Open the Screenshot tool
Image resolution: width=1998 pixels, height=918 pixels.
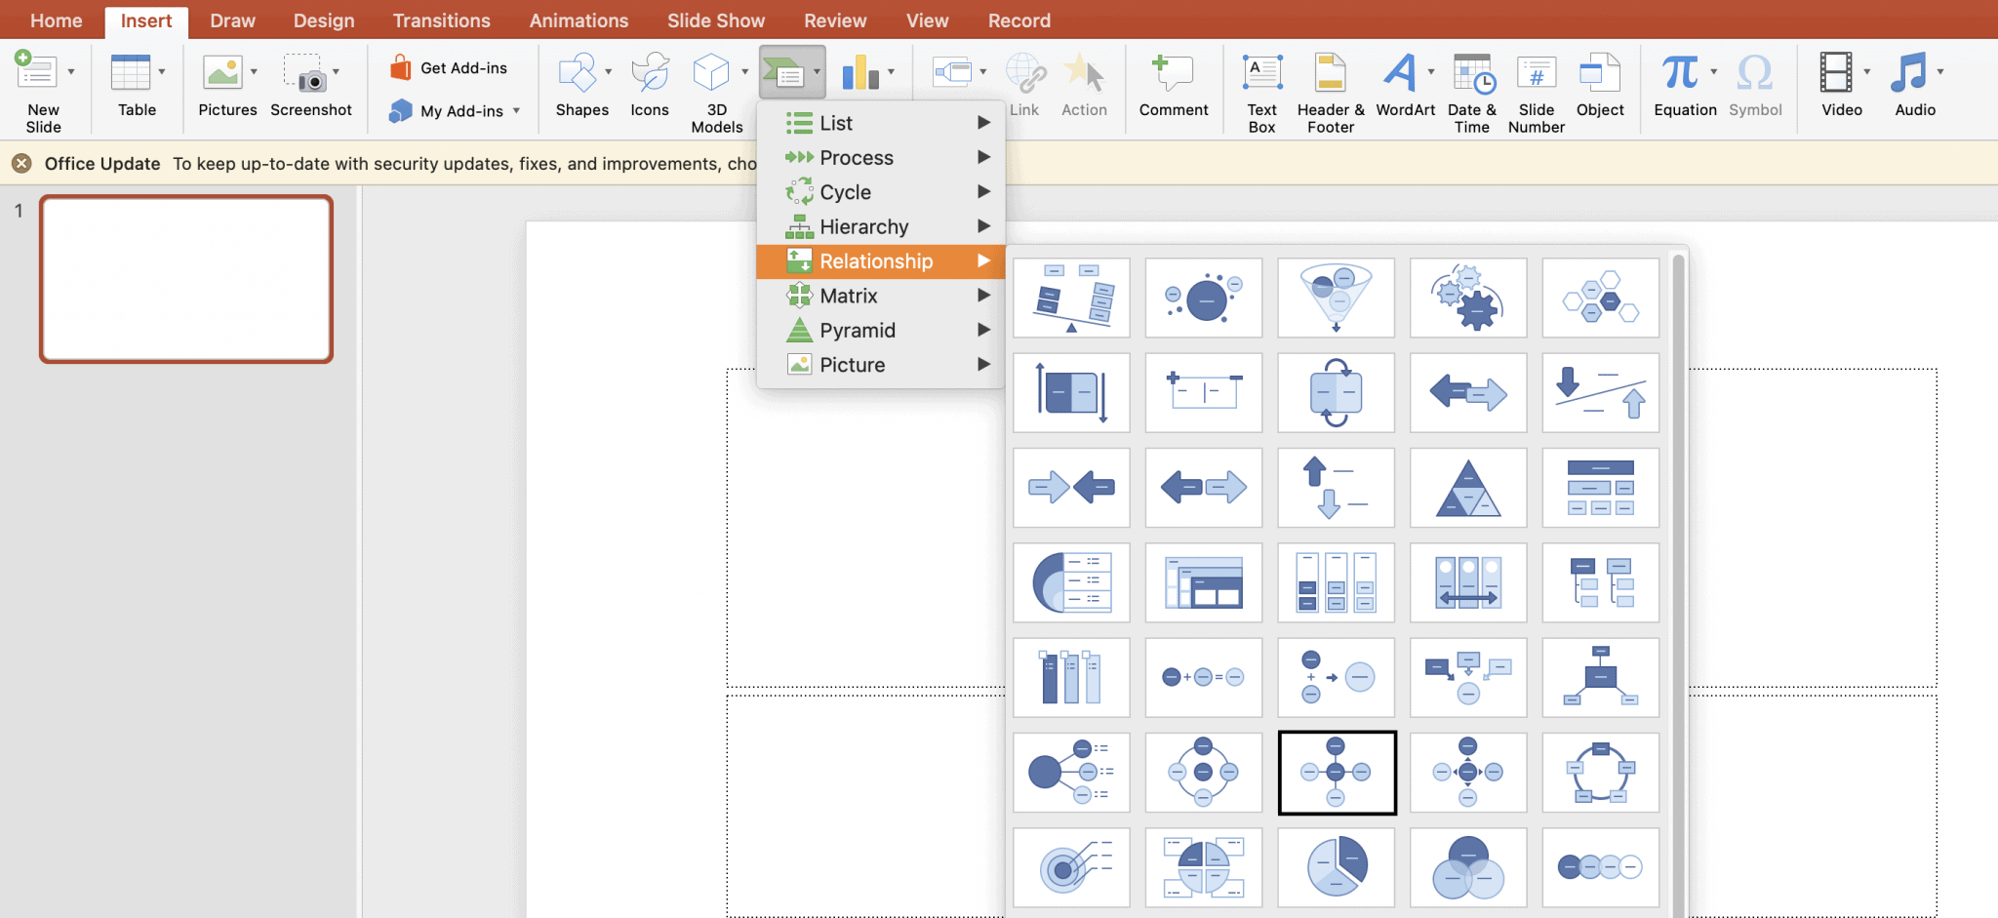(x=310, y=86)
